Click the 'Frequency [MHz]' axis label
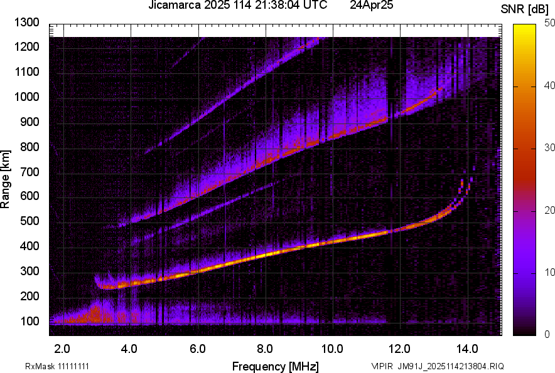Image resolution: width=555 pixels, height=373 pixels. pyautogui.click(x=276, y=366)
